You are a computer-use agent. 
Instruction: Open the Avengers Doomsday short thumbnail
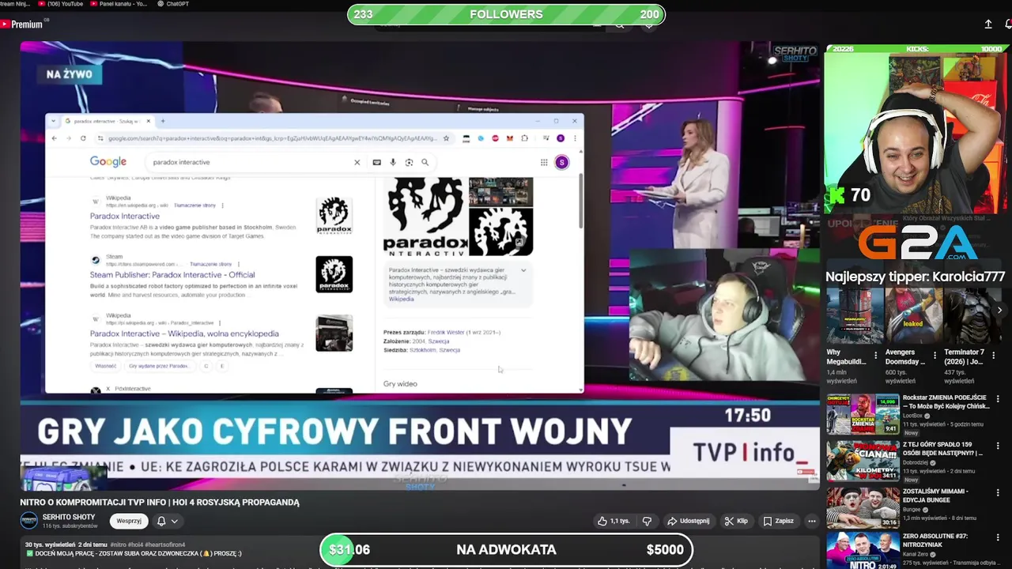coord(913,316)
